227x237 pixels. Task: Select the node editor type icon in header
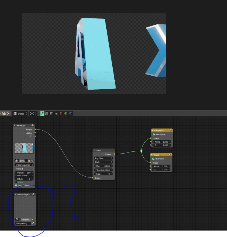tap(15, 114)
